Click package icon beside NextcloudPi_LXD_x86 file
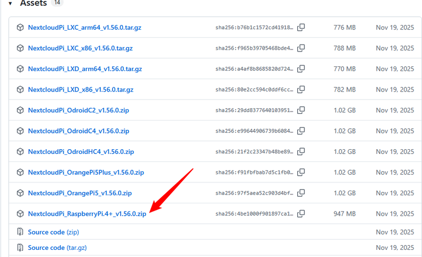 (x=20, y=89)
